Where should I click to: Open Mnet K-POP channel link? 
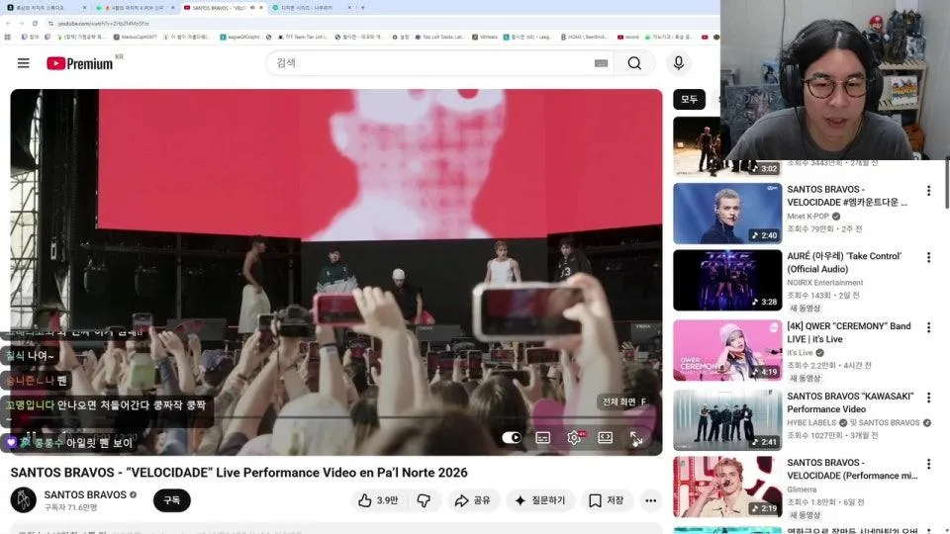point(808,217)
